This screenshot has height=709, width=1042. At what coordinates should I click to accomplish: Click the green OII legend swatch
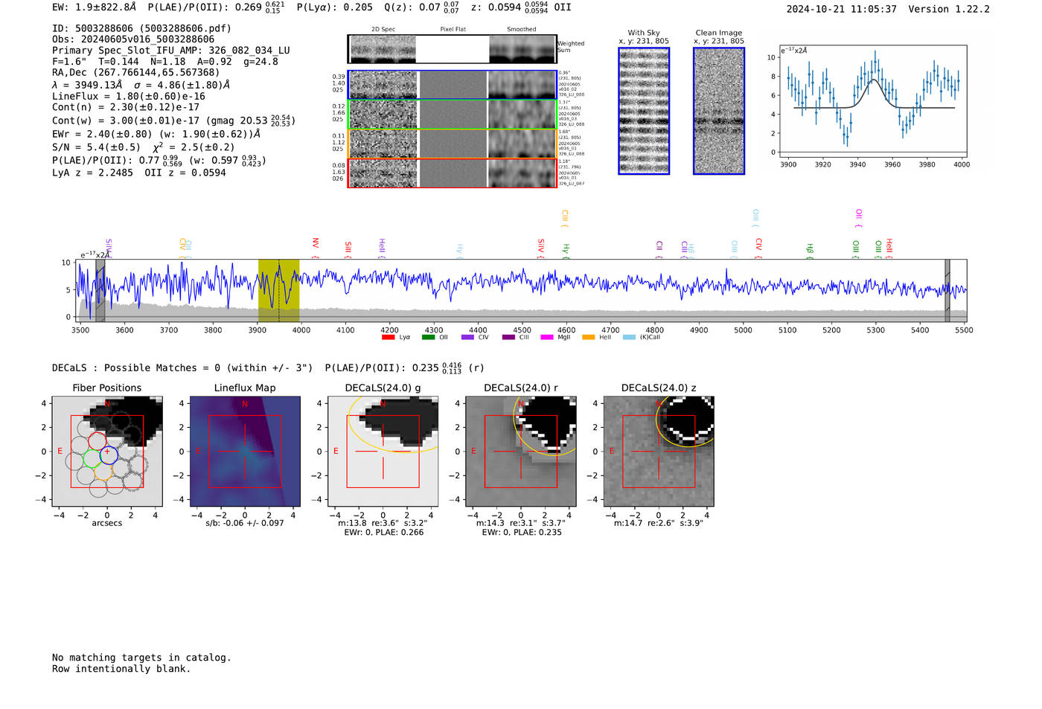click(x=428, y=337)
